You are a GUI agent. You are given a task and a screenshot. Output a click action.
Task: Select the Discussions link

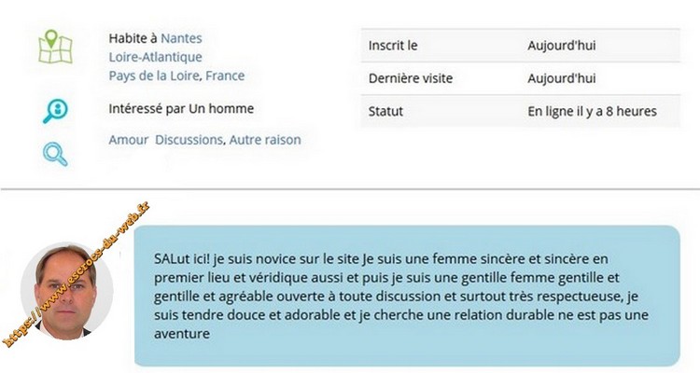(189, 140)
